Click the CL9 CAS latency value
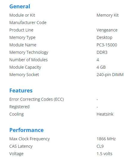The image size is (137, 162). click(100, 146)
